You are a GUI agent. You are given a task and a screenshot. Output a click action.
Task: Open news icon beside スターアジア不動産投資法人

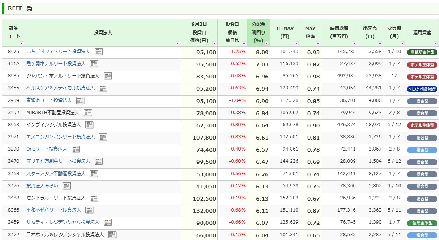(94, 174)
